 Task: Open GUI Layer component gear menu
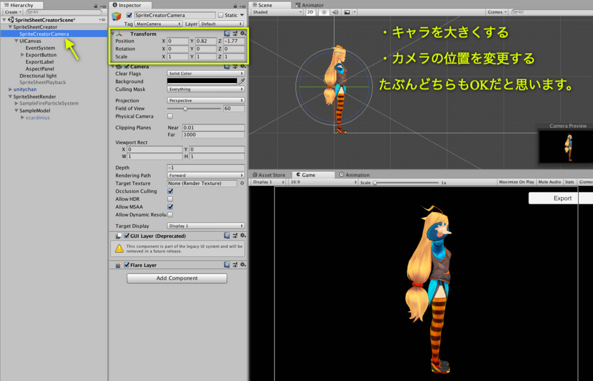point(243,236)
